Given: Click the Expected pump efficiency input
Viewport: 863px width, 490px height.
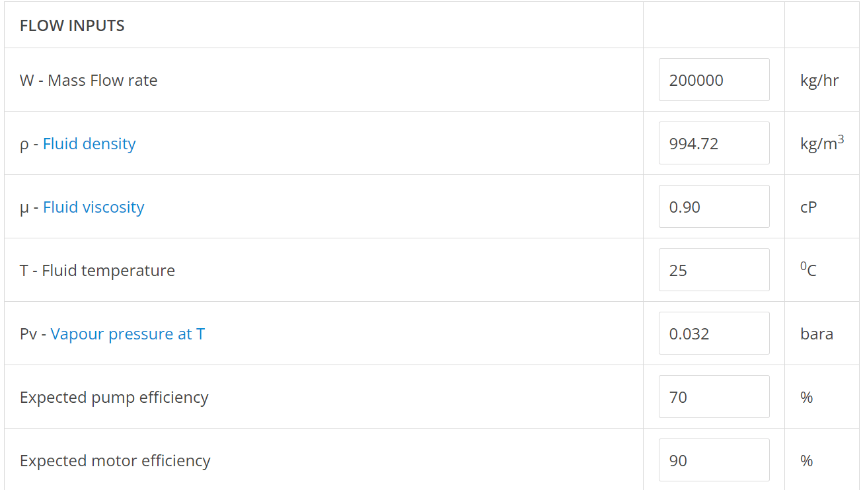Looking at the screenshot, I should [714, 397].
